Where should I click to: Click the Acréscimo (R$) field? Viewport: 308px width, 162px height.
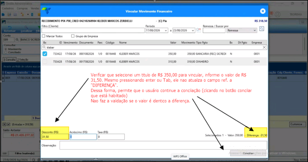pyautogui.click(x=83, y=137)
